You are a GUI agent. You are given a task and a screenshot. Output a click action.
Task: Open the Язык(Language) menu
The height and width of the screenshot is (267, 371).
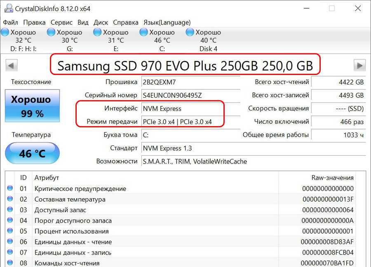pyautogui.click(x=167, y=23)
